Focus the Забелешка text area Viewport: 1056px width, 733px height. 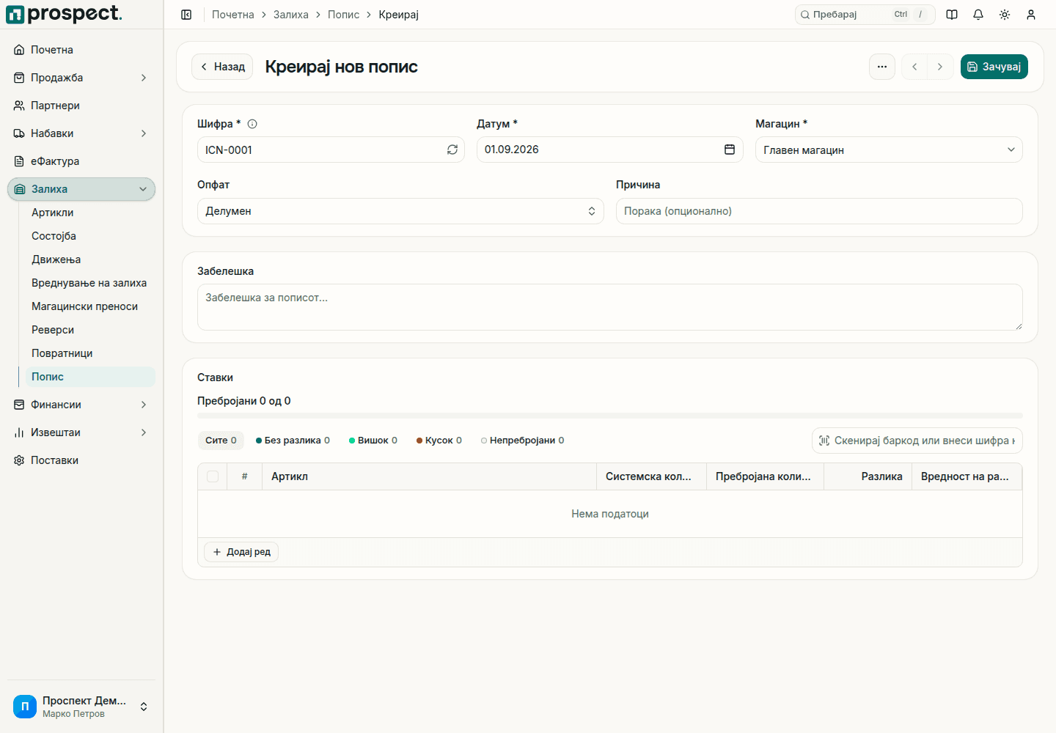coord(610,307)
